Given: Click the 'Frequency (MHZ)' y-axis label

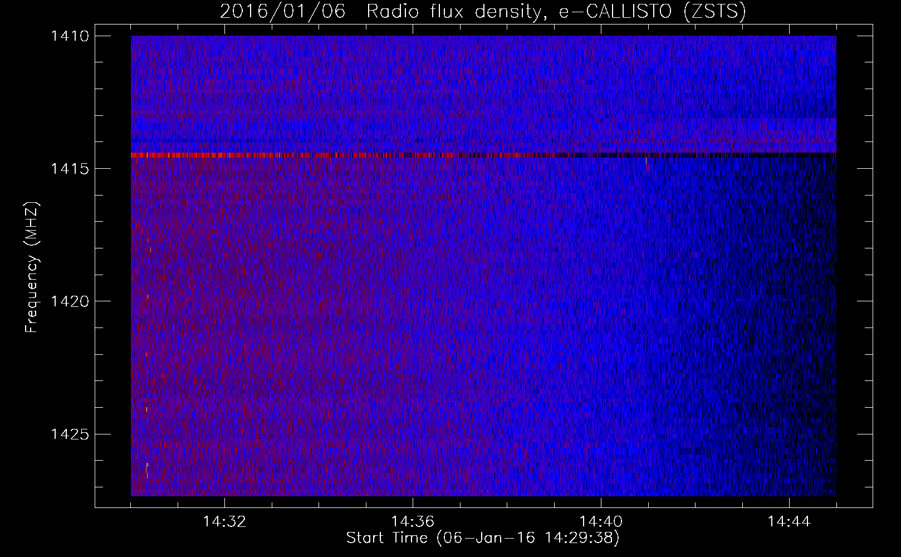Looking at the screenshot, I should 32,267.
